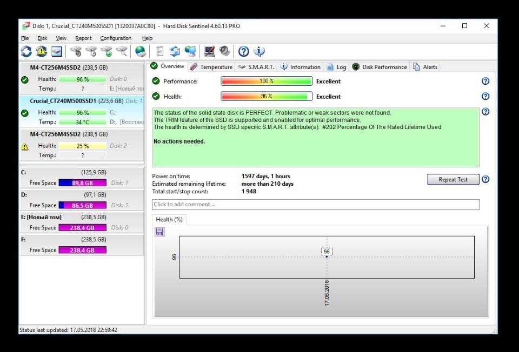The height and width of the screenshot is (352, 519).
Task: Click the disk with stethoscope test icon
Action: [76, 52]
